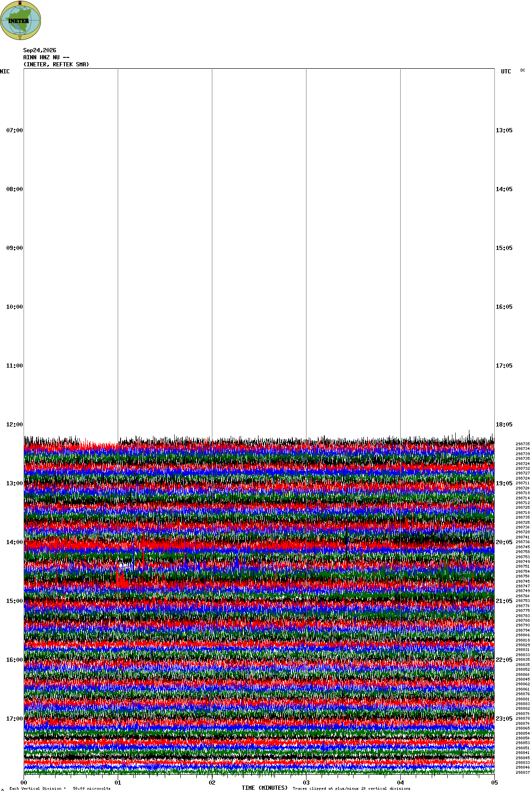
Task: Click the AINN HNZ NU station label
Action: (46, 57)
